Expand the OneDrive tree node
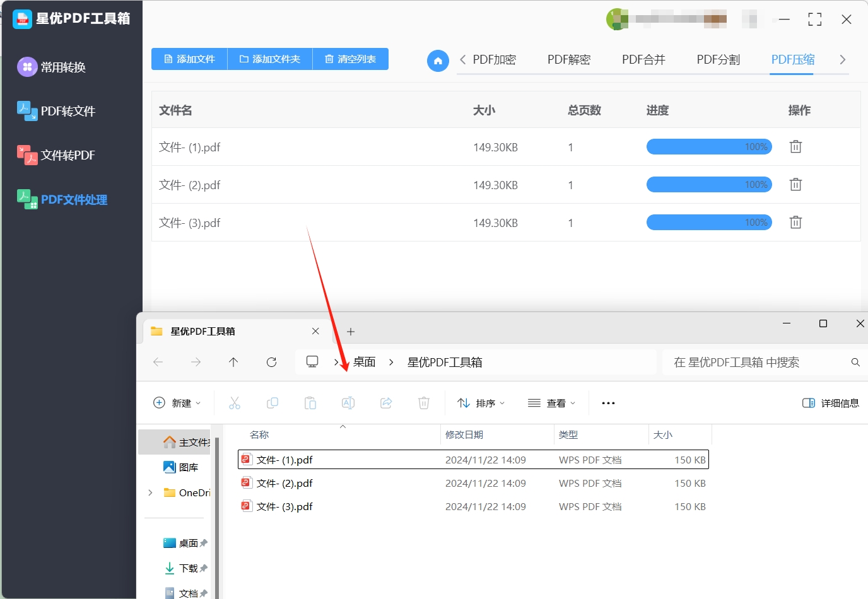This screenshot has width=868, height=599. (150, 492)
